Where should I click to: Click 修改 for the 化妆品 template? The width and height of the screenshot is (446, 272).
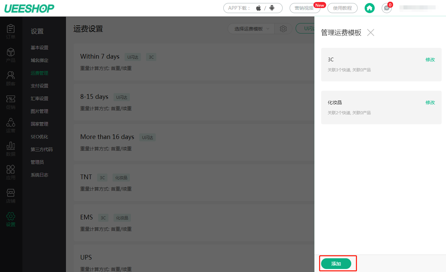(x=430, y=103)
